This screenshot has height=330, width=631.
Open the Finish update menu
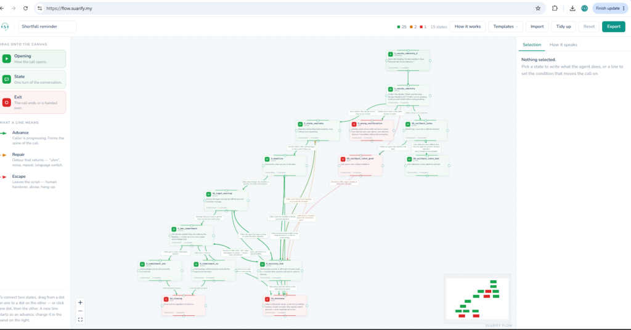coord(610,8)
